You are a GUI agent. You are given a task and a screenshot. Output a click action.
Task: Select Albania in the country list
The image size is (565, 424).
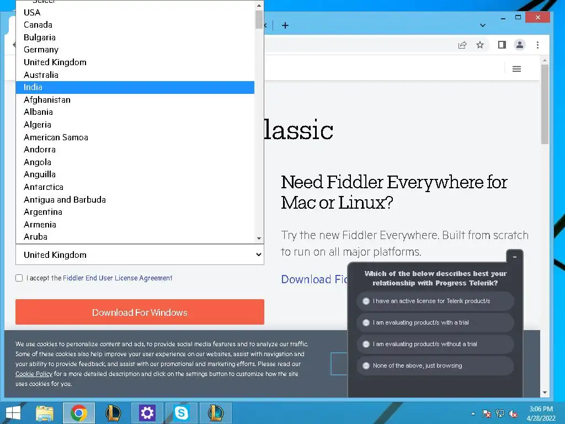[x=135, y=112]
